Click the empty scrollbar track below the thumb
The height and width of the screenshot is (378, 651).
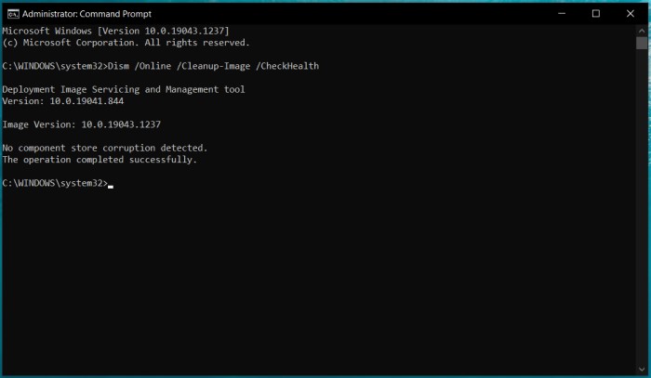click(x=642, y=206)
